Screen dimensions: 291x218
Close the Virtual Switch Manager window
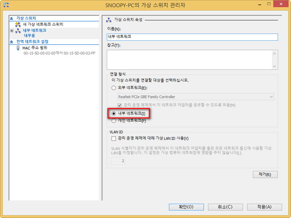tap(281, 4)
